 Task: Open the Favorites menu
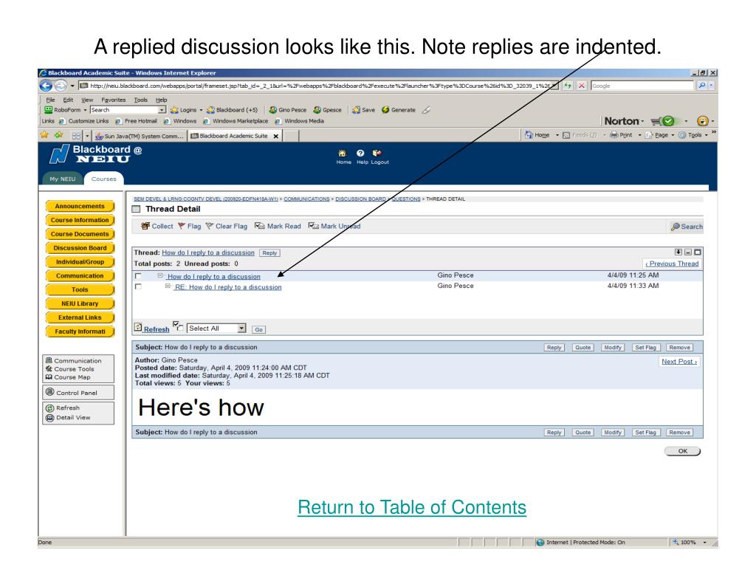[x=113, y=100]
